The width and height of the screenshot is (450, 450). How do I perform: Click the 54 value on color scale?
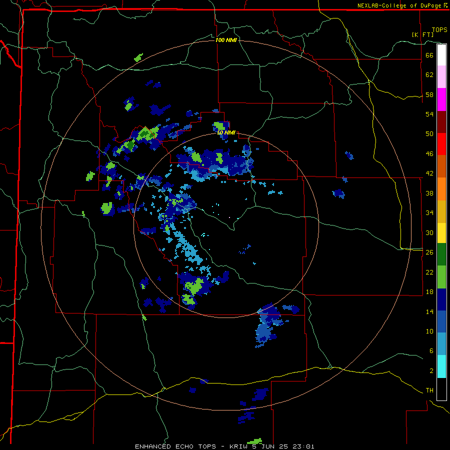pos(429,114)
